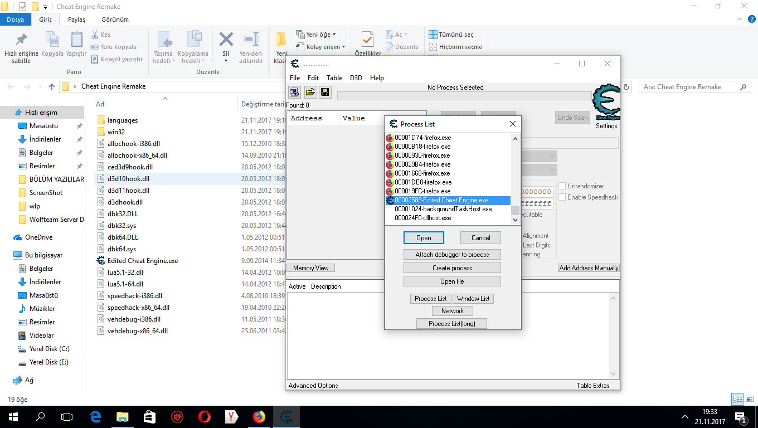Open the Table menu in Cheat Engine

pyautogui.click(x=334, y=78)
